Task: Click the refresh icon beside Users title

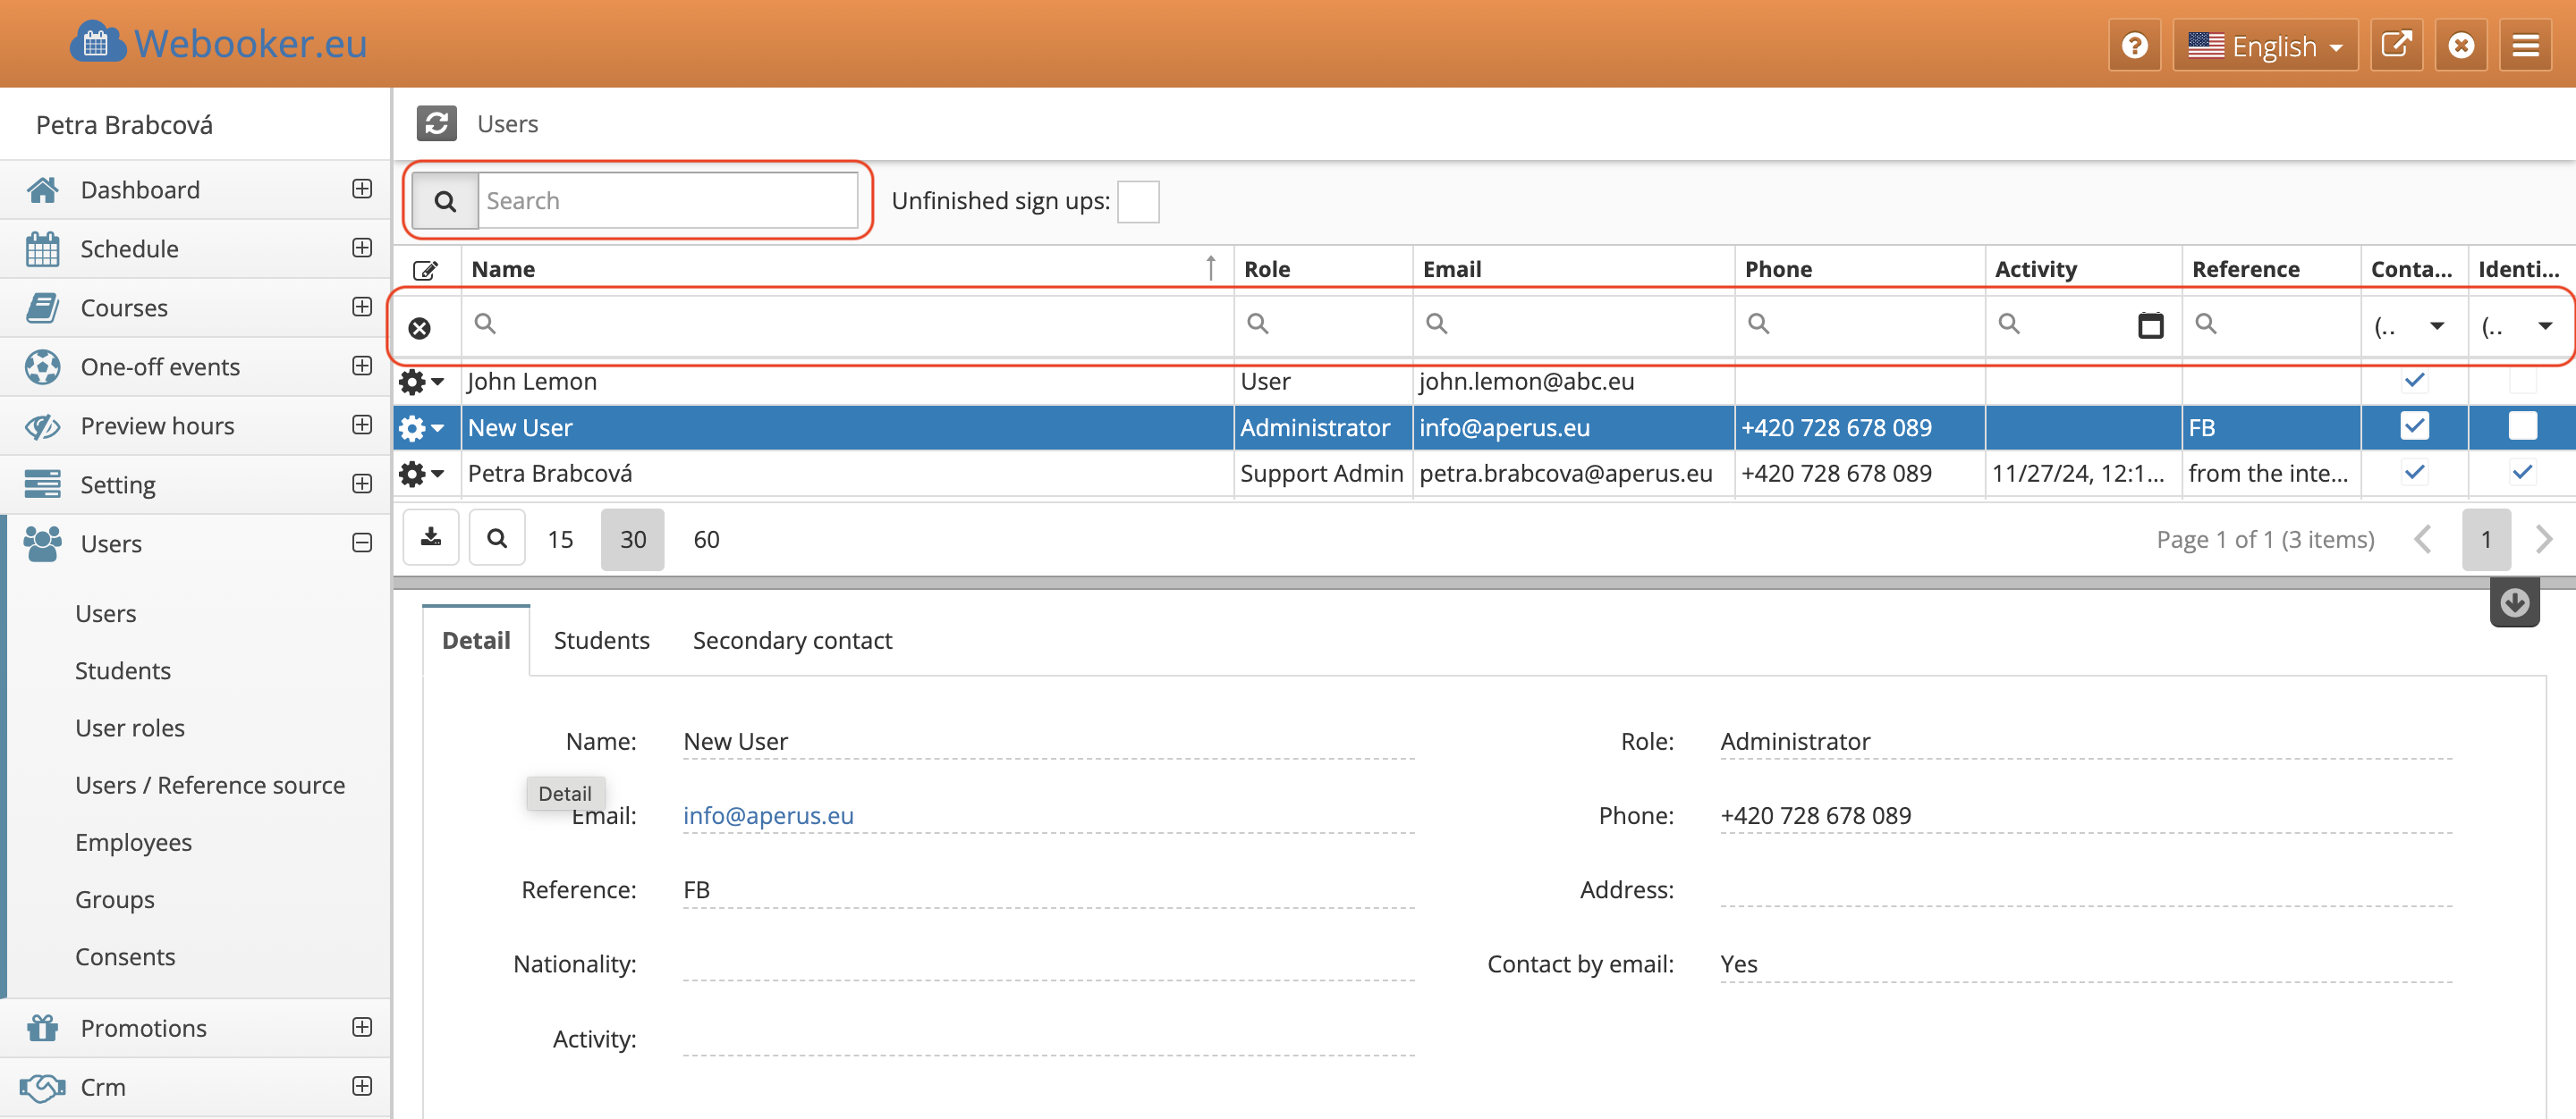Action: (436, 124)
